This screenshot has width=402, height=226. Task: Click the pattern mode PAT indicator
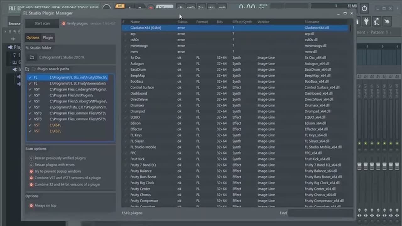119,6
